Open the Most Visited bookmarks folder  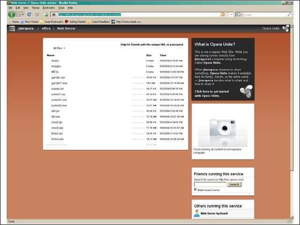(30, 22)
